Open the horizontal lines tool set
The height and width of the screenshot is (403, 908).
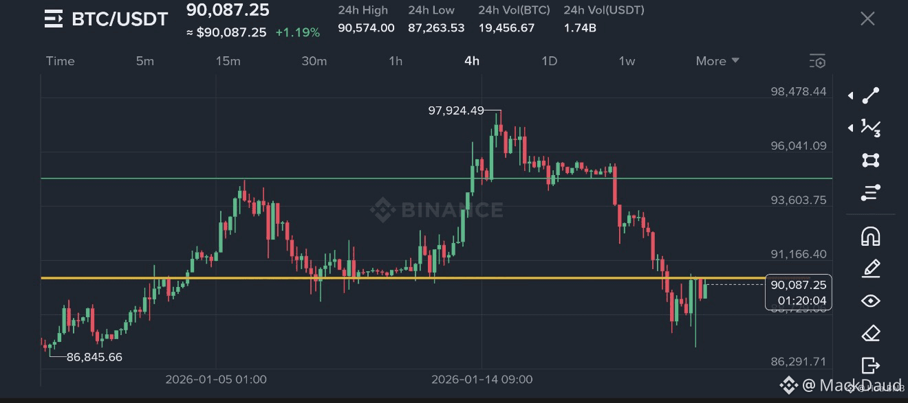pos(871,193)
